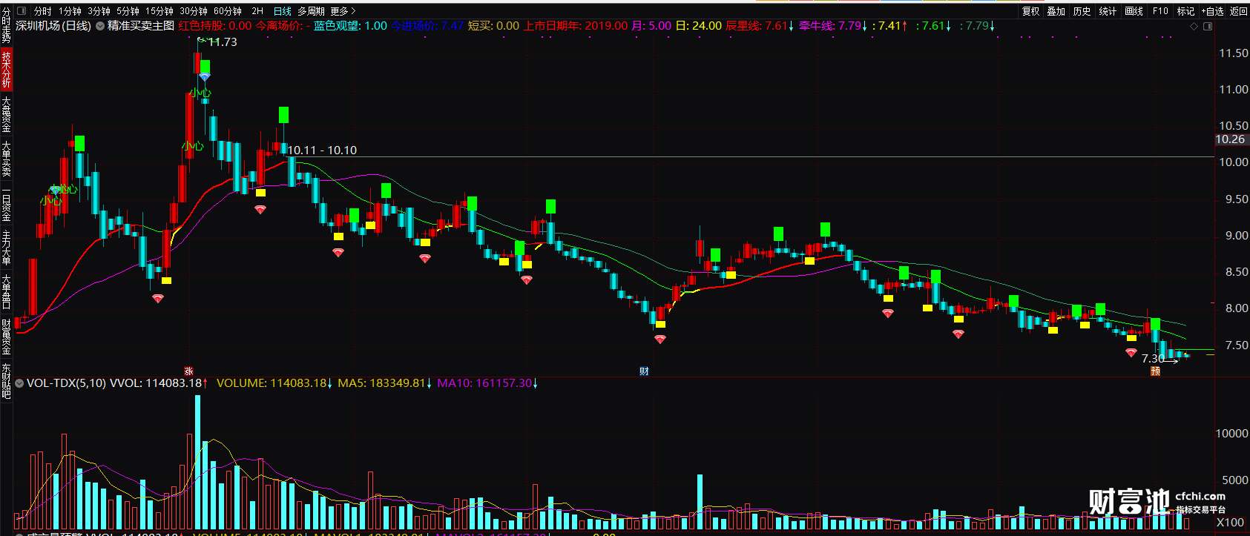Screen dimensions: 1250x536
Task: Switch to the 3分钟 period
Action: point(99,11)
